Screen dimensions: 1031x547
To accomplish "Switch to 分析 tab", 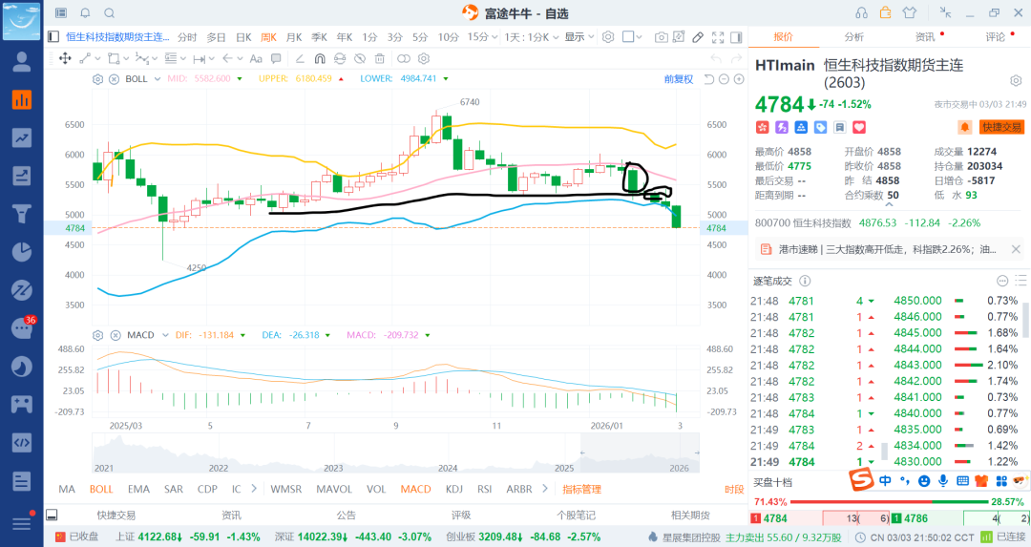I will [853, 37].
